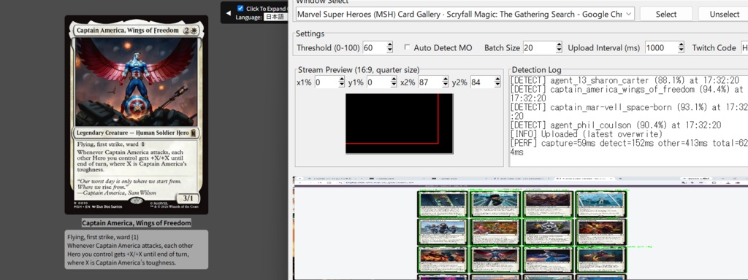The width and height of the screenshot is (748, 280).
Task: Increase the y2% value
Action: tap(497, 79)
